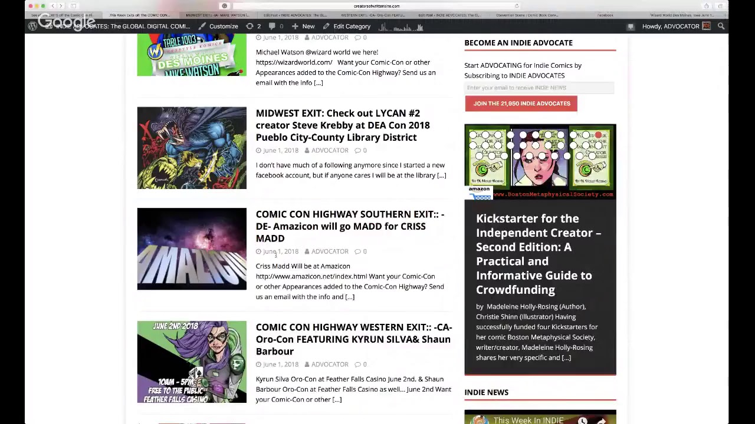Play the 'This Week In INDIE' video
The height and width of the screenshot is (424, 755).
pyautogui.click(x=540, y=418)
